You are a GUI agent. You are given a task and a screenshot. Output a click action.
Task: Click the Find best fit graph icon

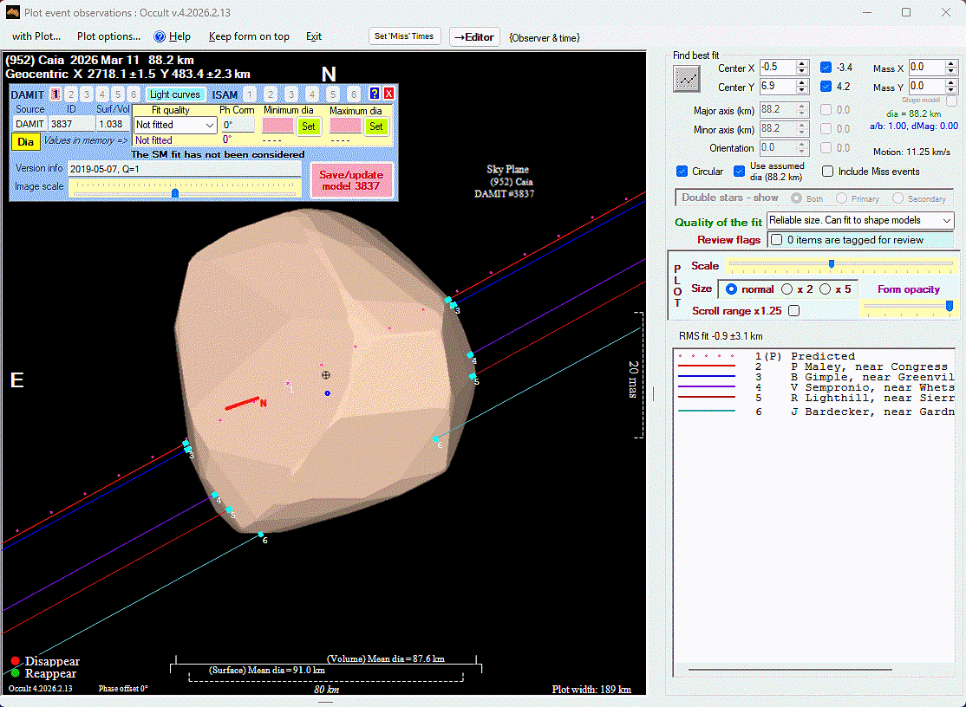pyautogui.click(x=687, y=78)
